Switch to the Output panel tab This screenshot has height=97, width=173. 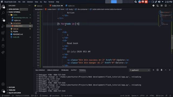click(x=74, y=70)
